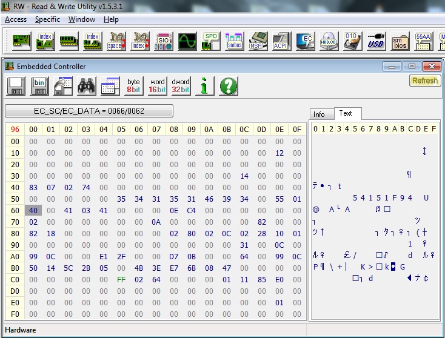Minimize the Embedded Controller window

tap(392, 67)
